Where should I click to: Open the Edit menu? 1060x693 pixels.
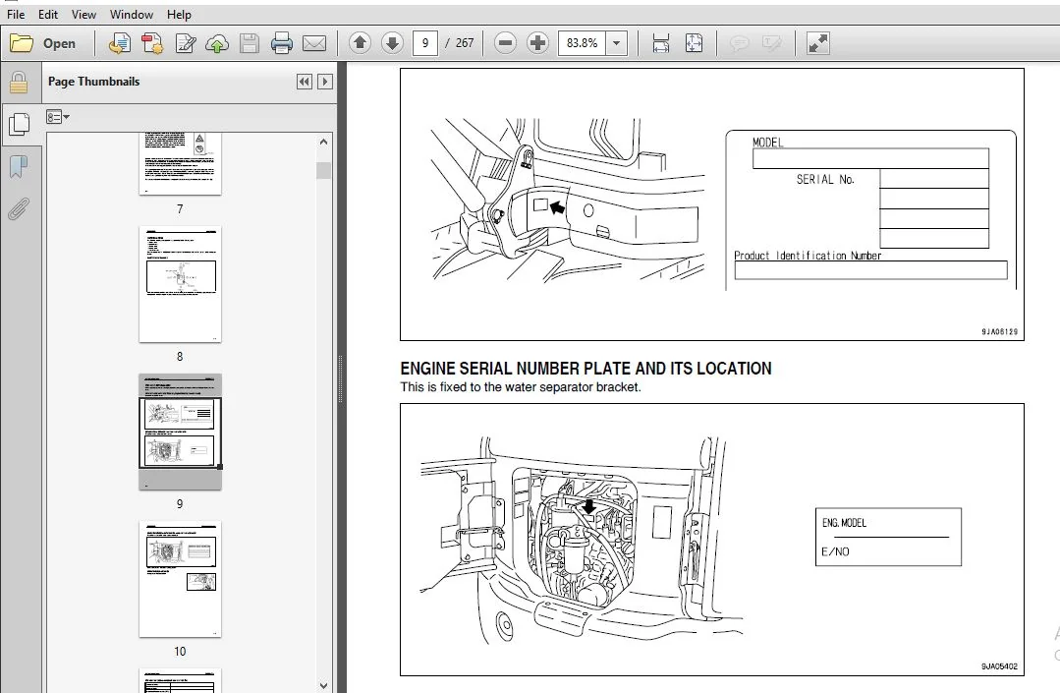pyautogui.click(x=47, y=14)
